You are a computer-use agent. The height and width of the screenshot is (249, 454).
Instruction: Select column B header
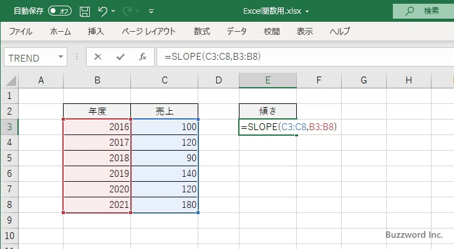click(97, 80)
